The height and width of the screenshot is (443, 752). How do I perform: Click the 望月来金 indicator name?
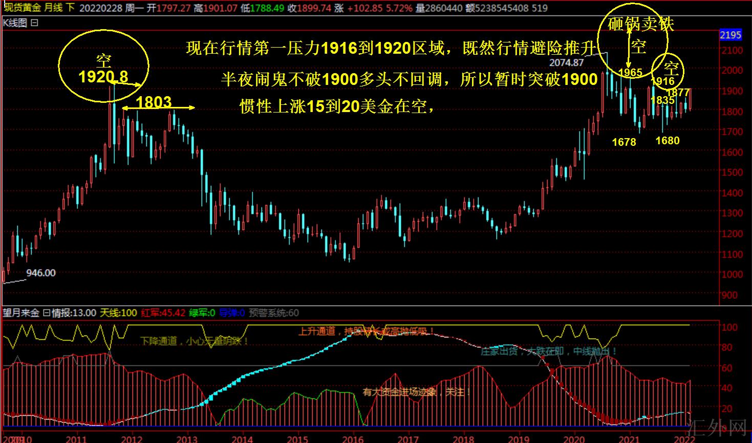pos(21,313)
